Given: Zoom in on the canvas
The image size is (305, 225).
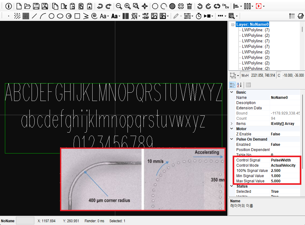Looking at the screenshot, I should click(x=128, y=6).
